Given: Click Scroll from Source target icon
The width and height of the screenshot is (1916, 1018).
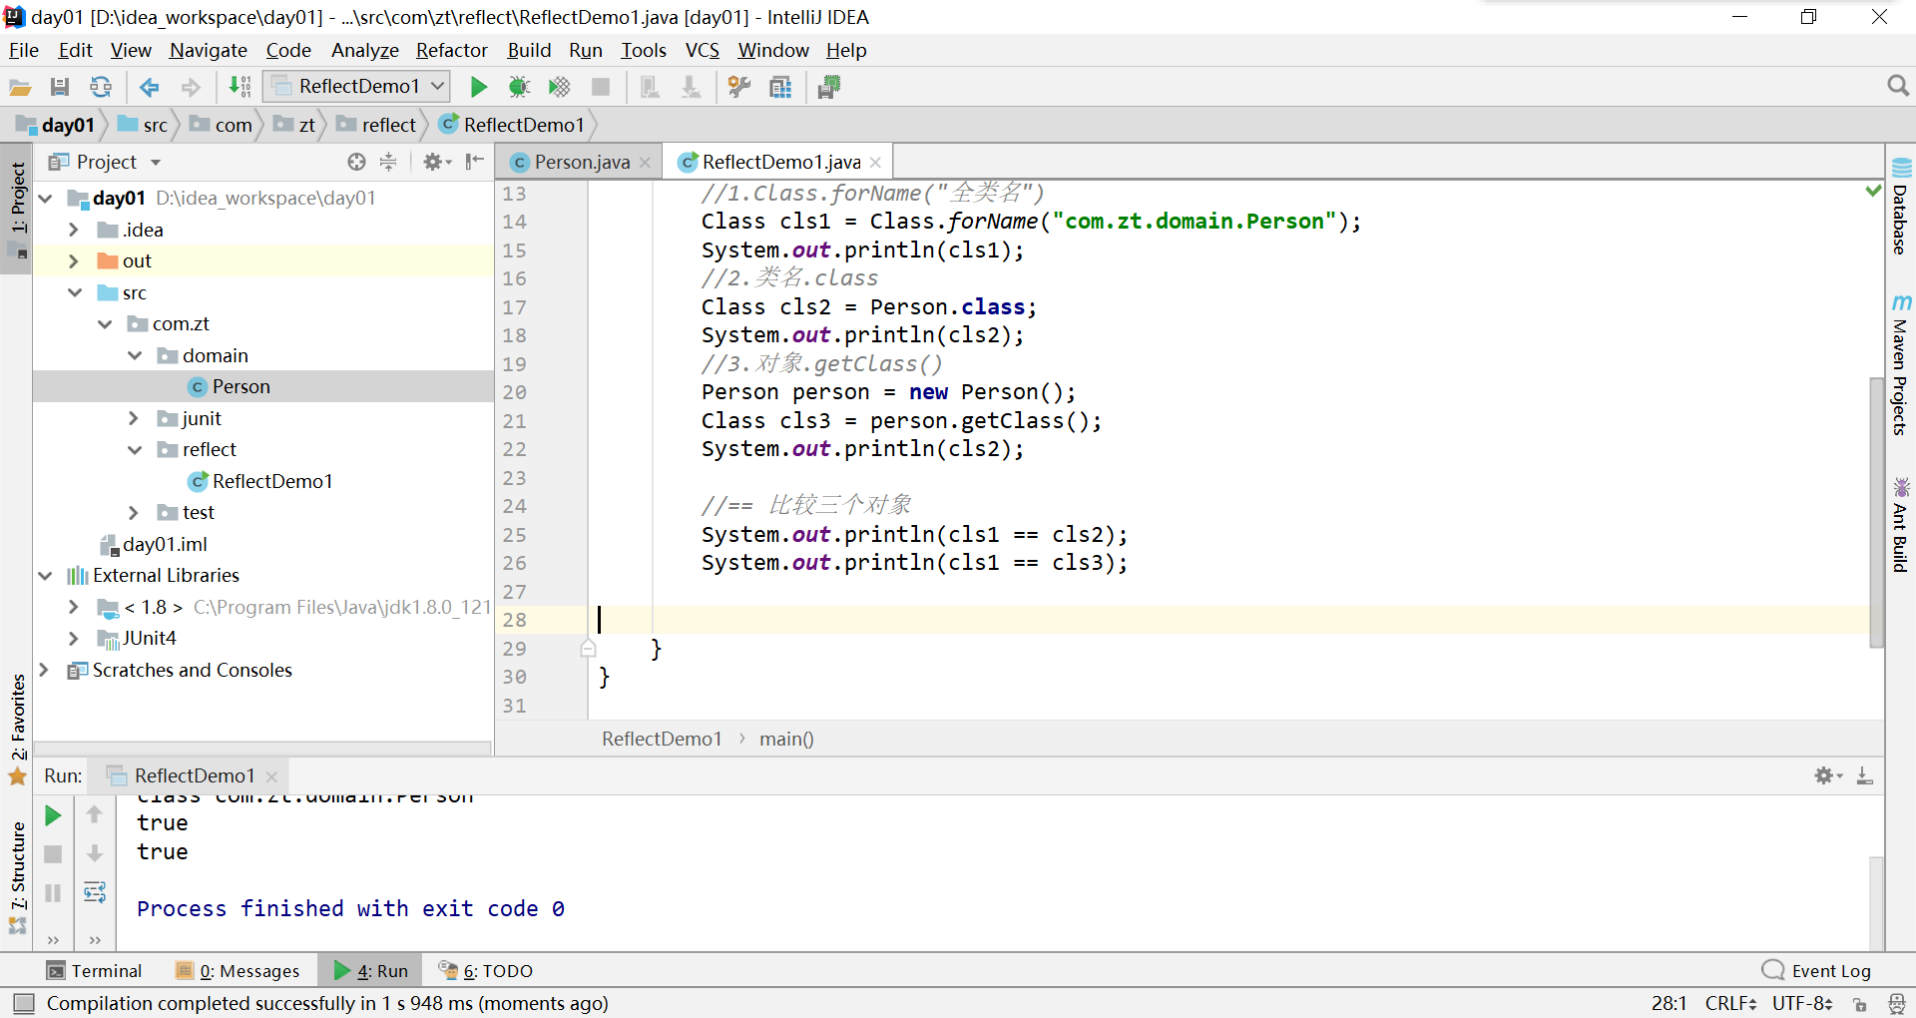Looking at the screenshot, I should pyautogui.click(x=356, y=162).
